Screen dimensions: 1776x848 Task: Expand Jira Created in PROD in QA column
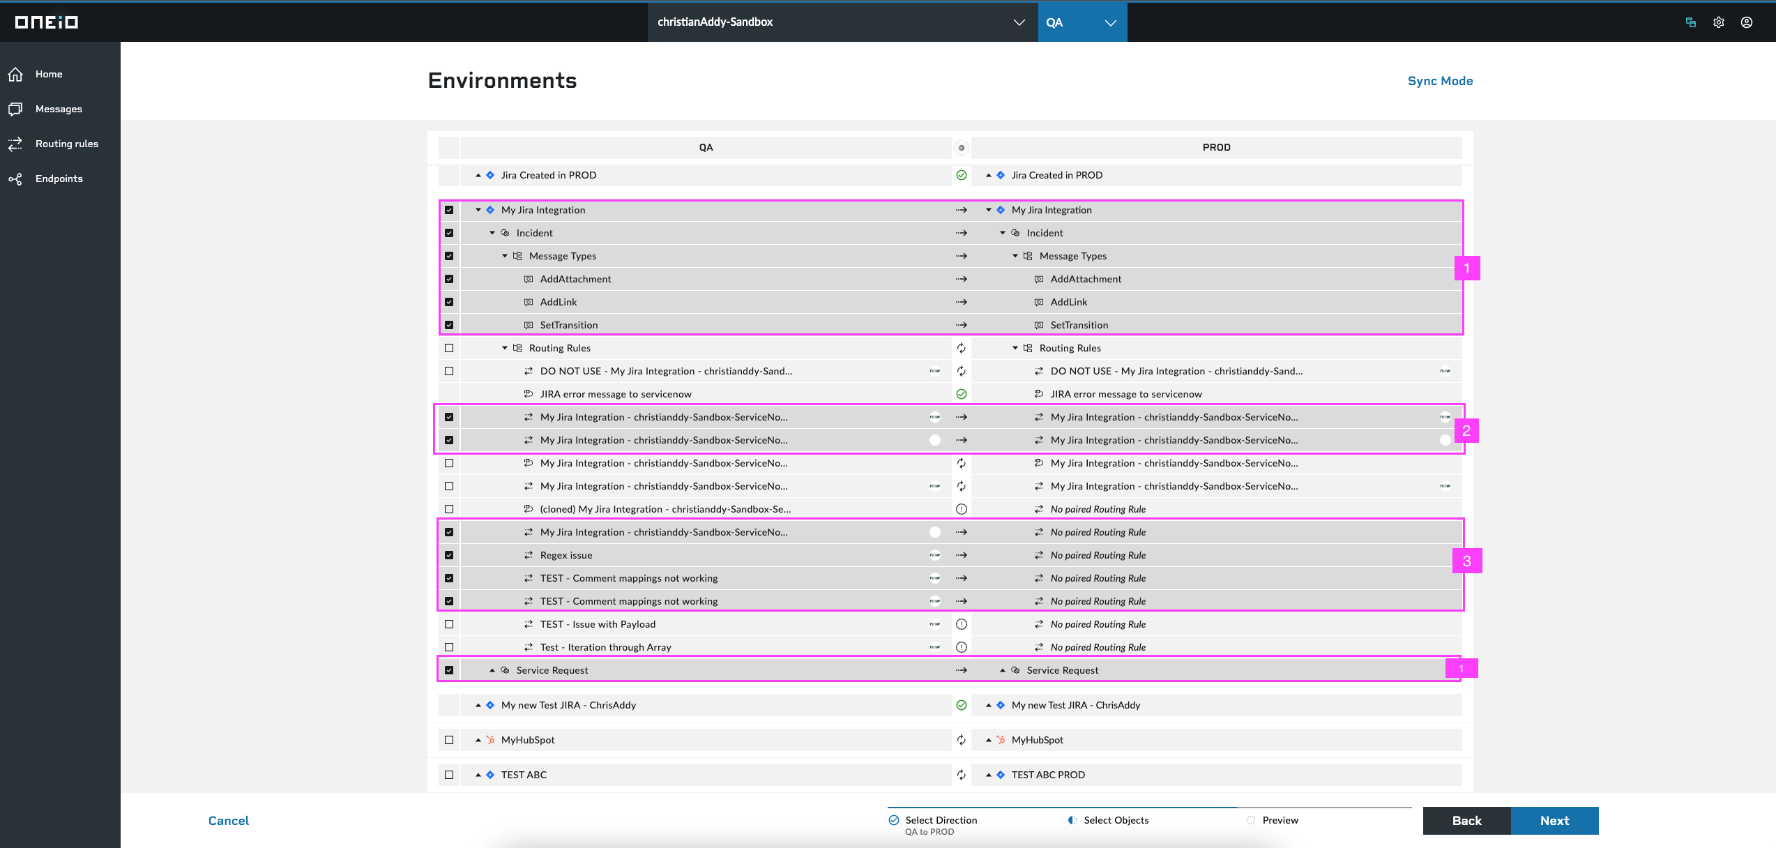click(478, 175)
